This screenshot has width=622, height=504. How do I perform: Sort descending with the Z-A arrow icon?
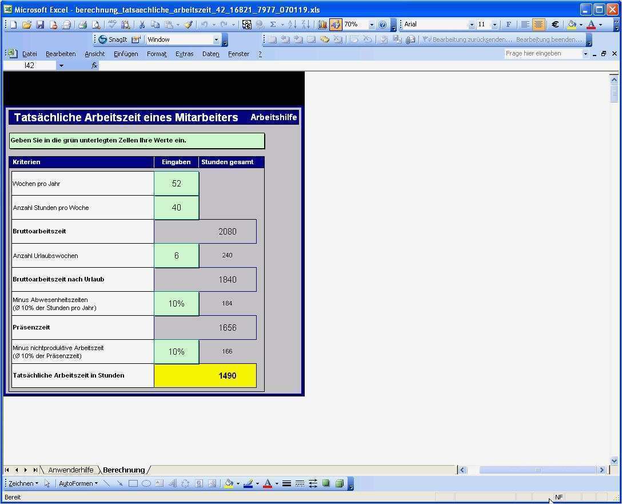point(305,25)
